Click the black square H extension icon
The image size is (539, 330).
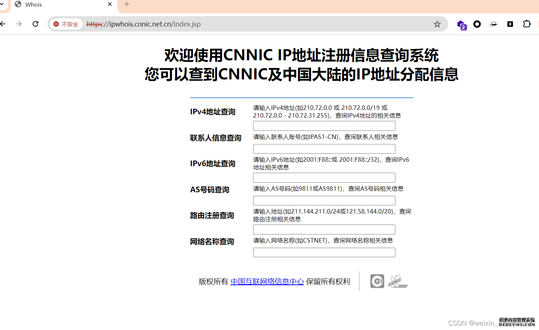click(x=510, y=24)
